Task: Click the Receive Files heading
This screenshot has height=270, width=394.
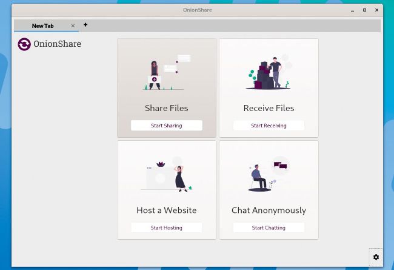Action: pyautogui.click(x=269, y=108)
